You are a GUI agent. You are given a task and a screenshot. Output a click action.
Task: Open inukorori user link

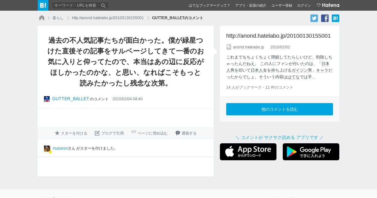pyautogui.click(x=60, y=148)
